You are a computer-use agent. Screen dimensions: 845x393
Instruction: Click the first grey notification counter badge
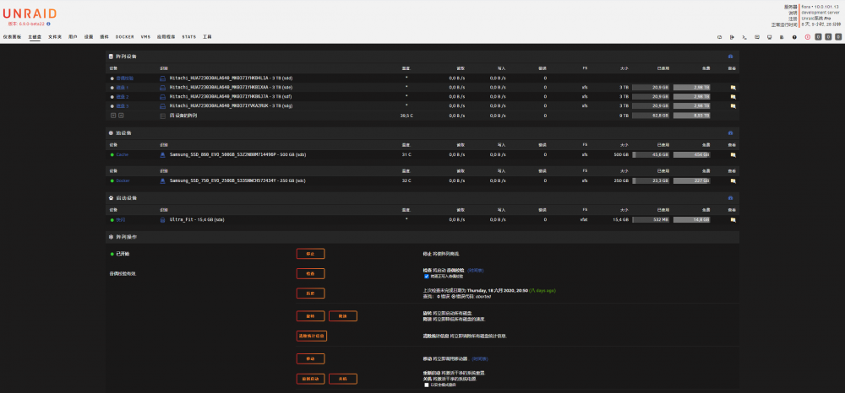tap(818, 37)
